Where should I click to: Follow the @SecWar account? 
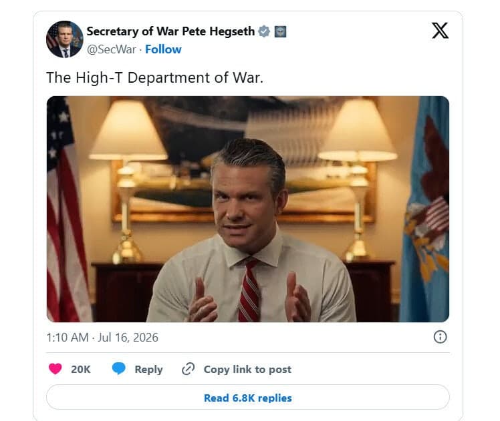[163, 49]
